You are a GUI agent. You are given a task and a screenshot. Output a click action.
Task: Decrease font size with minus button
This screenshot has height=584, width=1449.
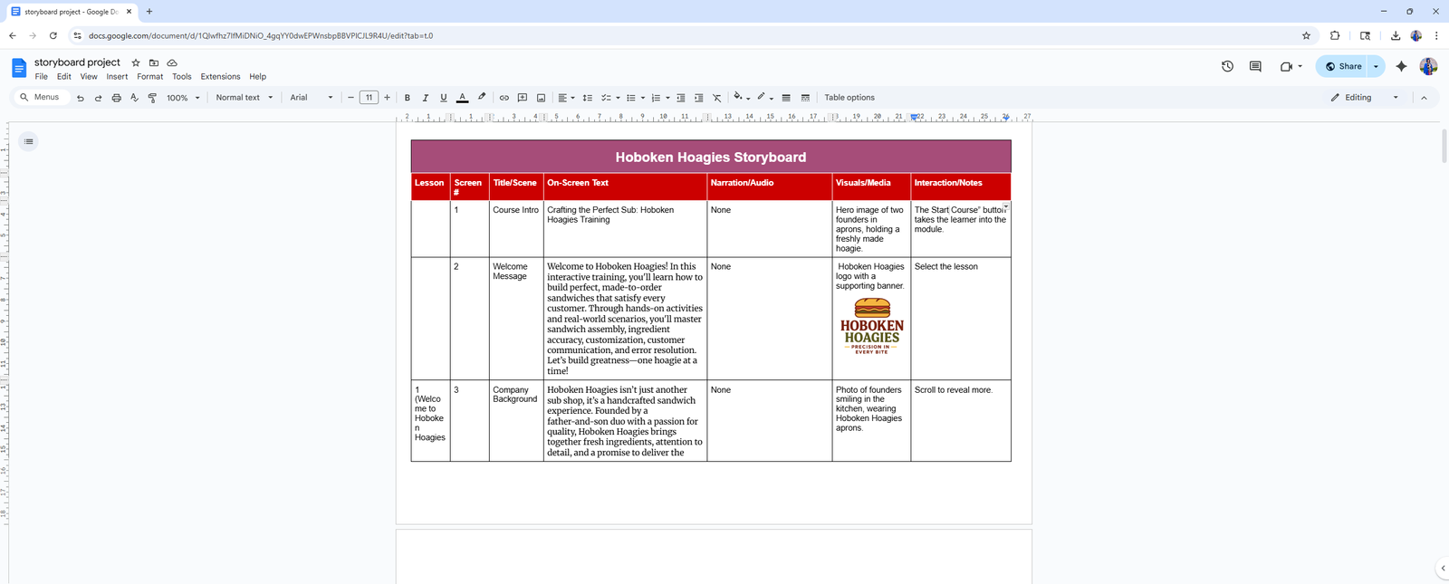point(350,98)
